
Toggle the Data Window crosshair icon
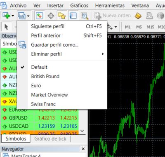point(51,16)
